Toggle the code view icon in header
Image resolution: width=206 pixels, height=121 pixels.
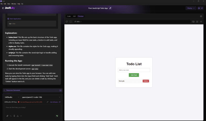coord(202,8)
